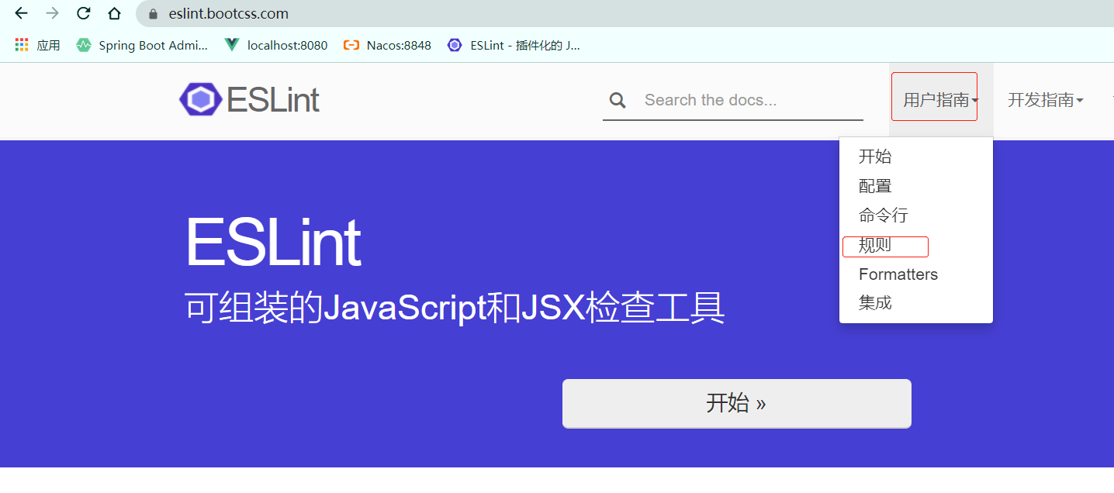
Task: Go back using the browser back arrow
Action: click(x=21, y=13)
